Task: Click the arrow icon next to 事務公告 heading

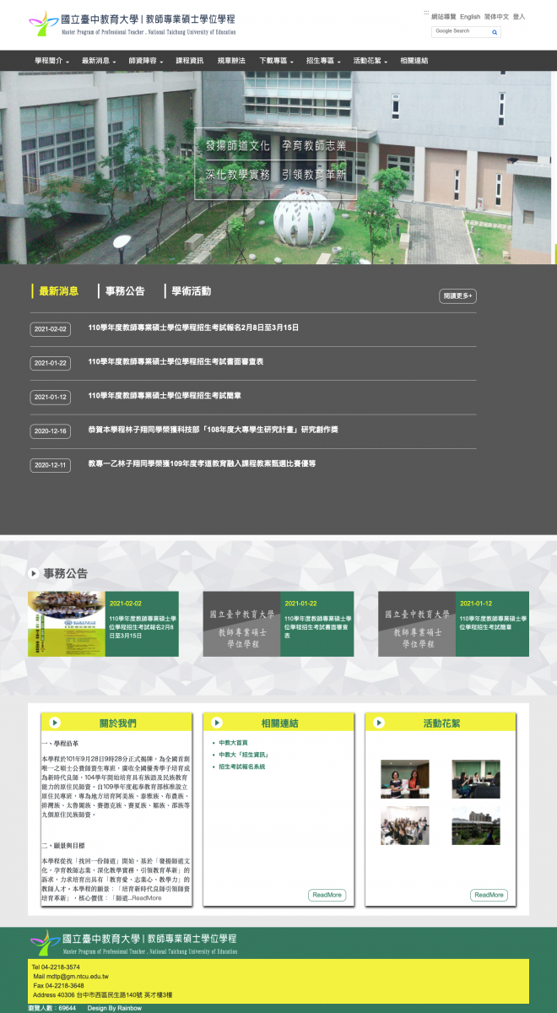Action: [x=34, y=573]
